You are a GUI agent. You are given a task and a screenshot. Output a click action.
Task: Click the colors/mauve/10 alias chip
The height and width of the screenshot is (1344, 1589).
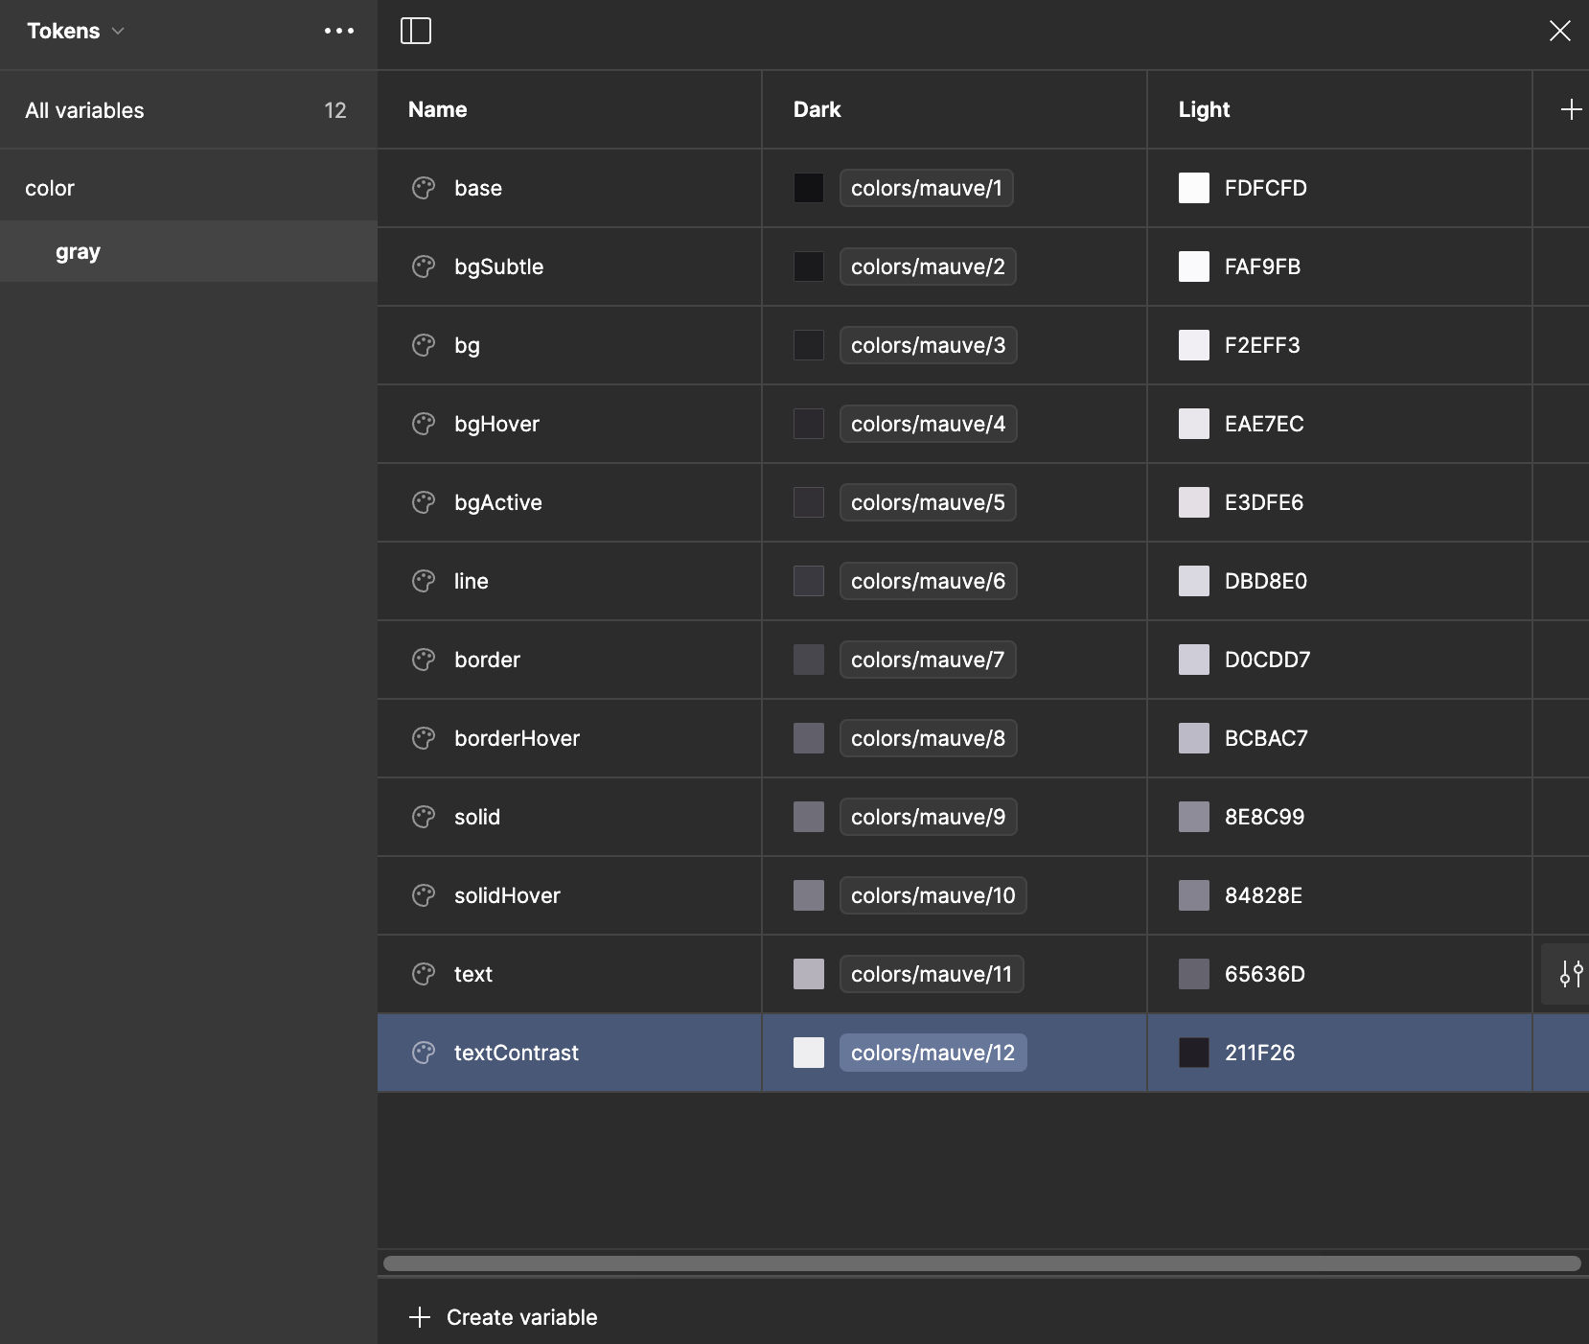(x=933, y=895)
